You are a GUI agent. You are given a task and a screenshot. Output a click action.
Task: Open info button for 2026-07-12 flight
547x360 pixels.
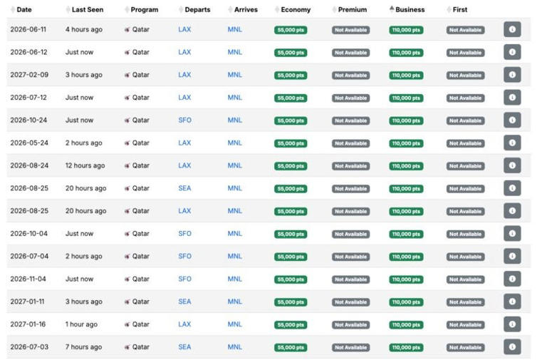click(512, 98)
